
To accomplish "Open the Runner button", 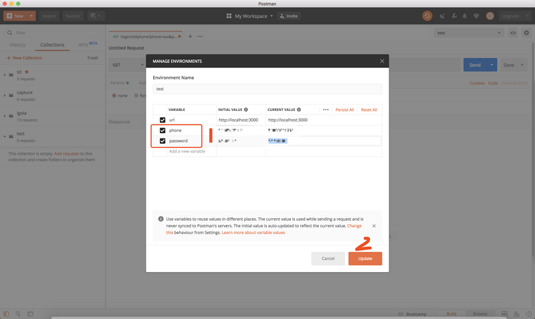I will (73, 16).
